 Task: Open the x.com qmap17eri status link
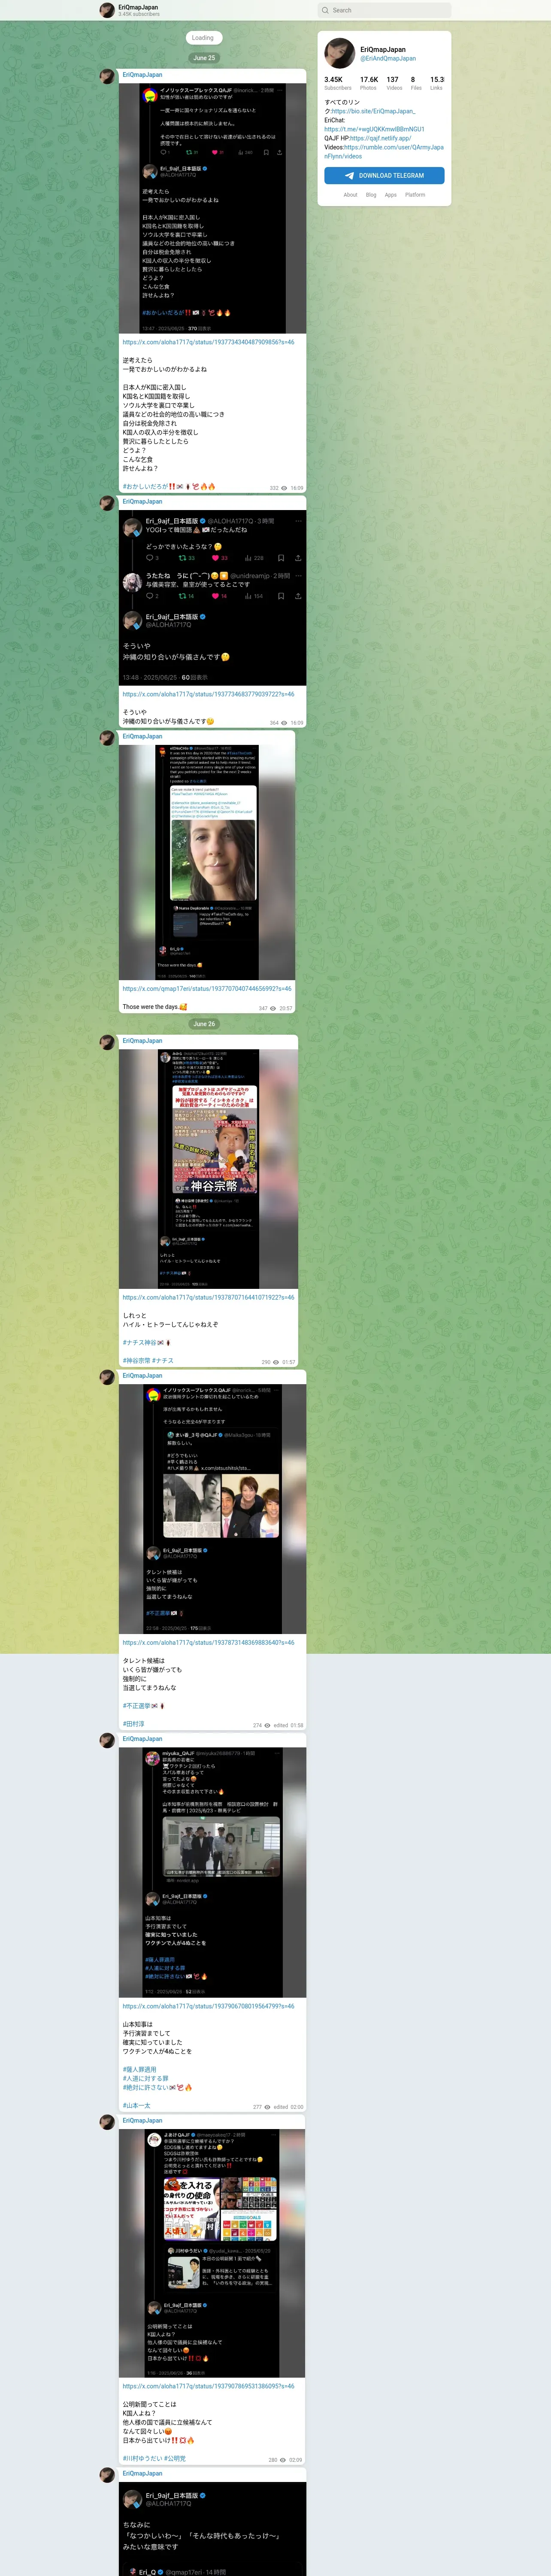tap(207, 989)
